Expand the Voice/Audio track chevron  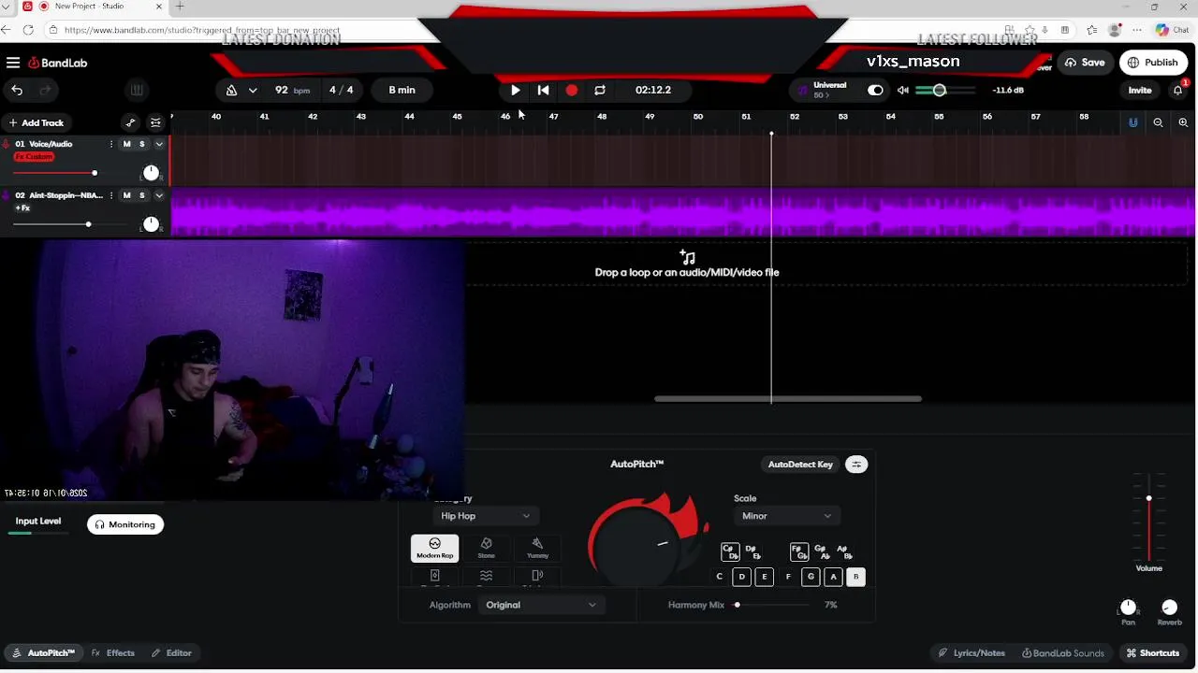(x=159, y=144)
